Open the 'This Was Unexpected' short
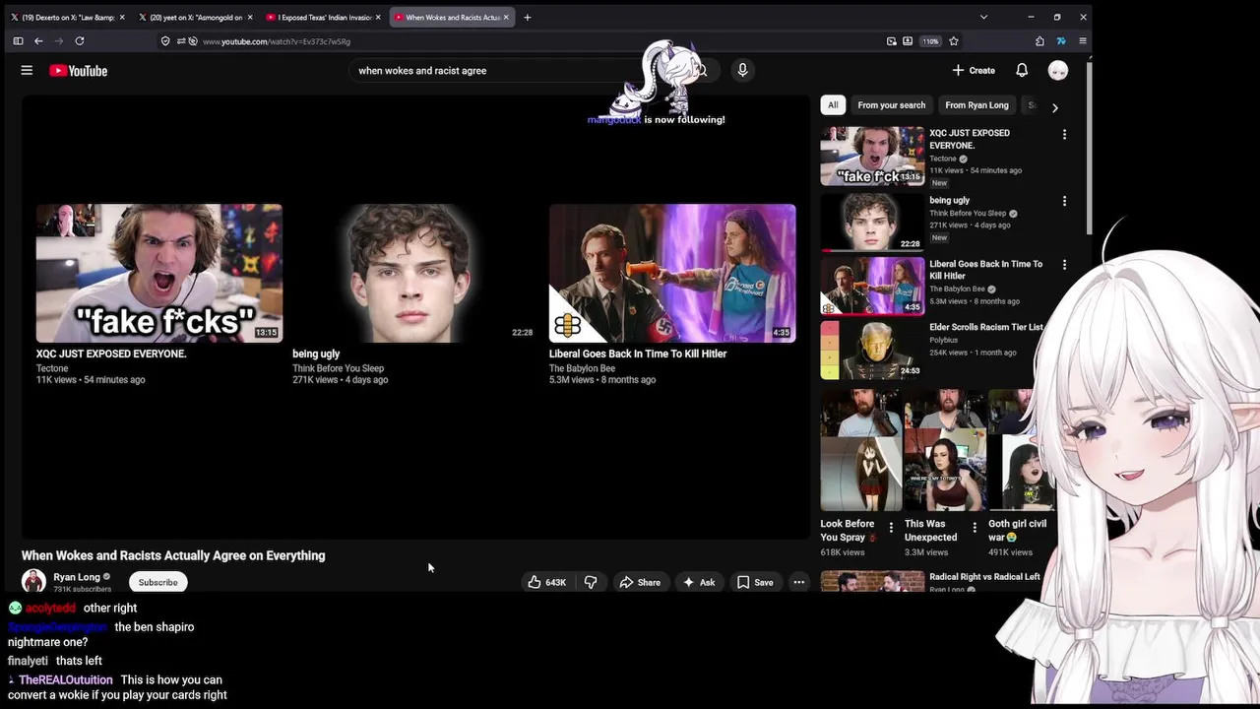 coord(944,450)
